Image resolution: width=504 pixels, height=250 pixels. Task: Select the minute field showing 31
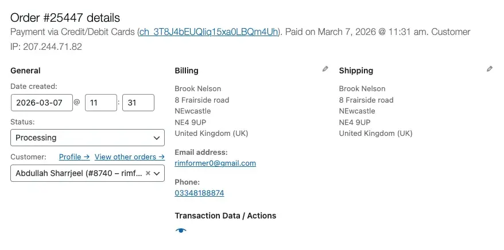(138, 103)
